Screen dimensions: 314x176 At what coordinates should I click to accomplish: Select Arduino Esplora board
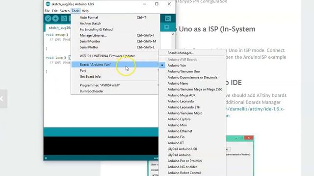click(192, 119)
